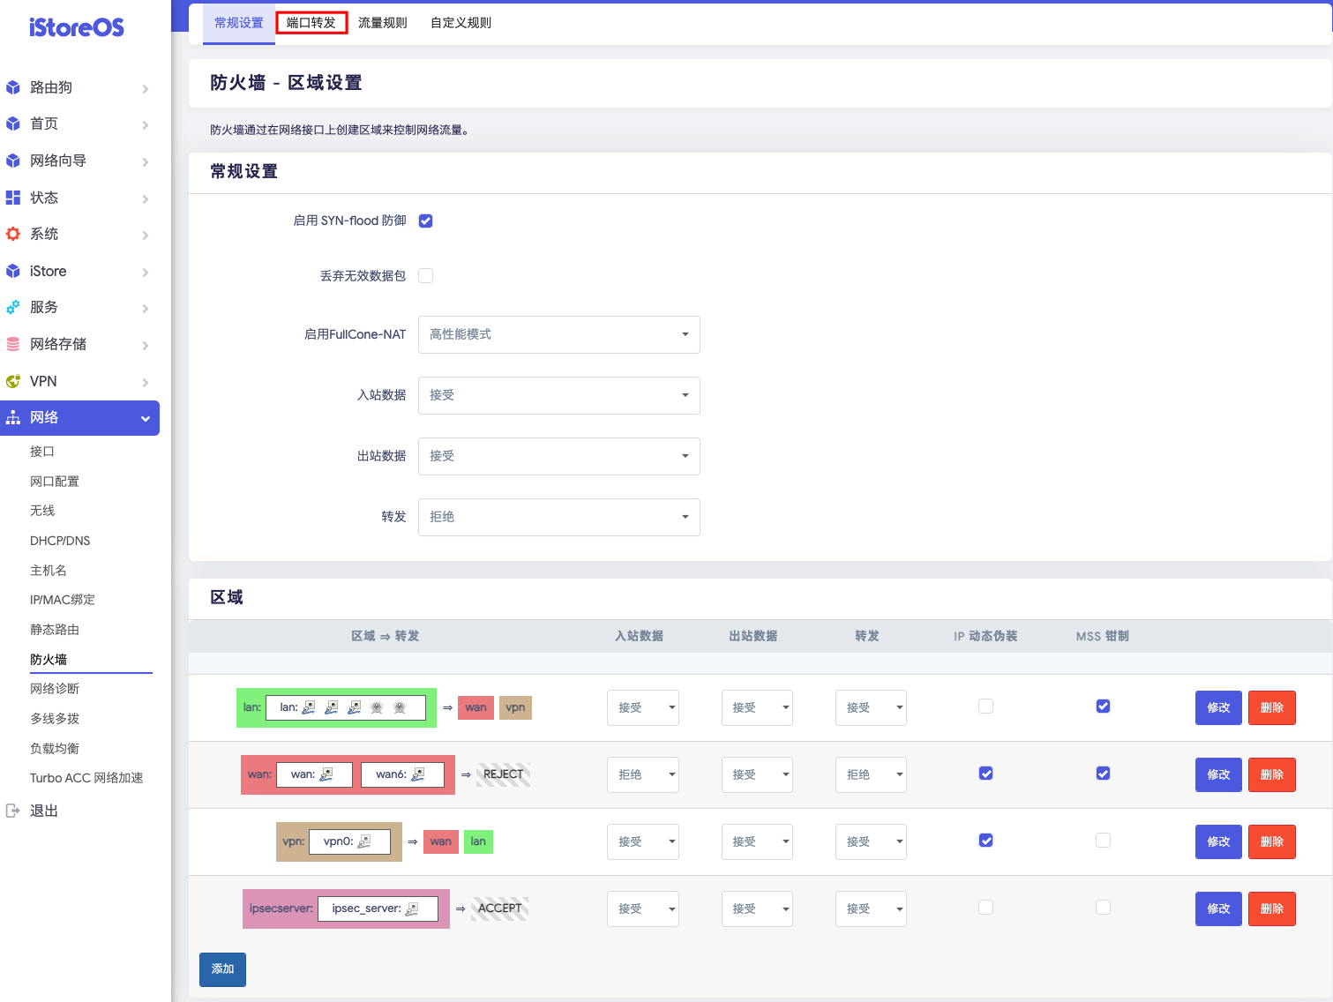The height and width of the screenshot is (1002, 1333).
Task: Open the 自定义规则 tab
Action: [461, 22]
